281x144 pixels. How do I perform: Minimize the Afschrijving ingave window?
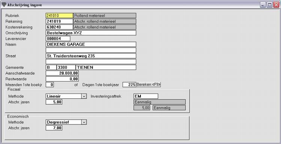(x=263, y=5)
